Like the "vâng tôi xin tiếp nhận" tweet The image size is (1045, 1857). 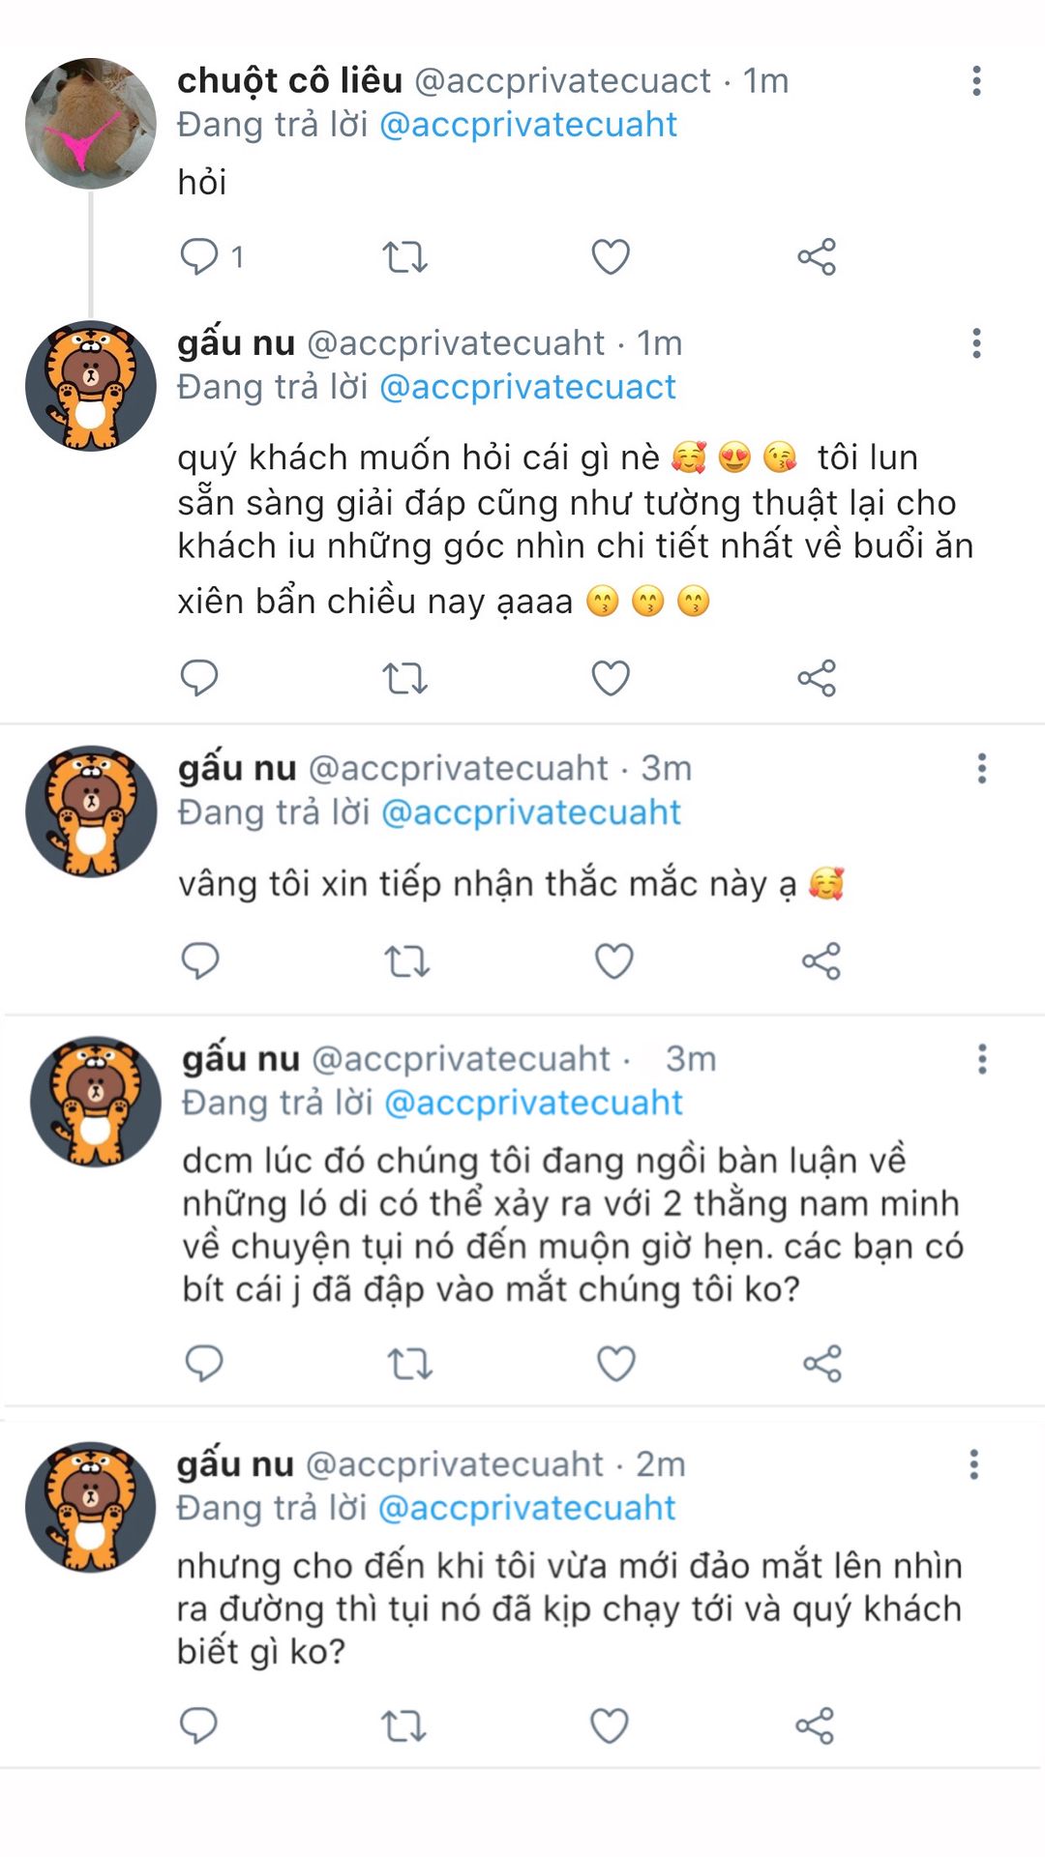[x=613, y=961]
